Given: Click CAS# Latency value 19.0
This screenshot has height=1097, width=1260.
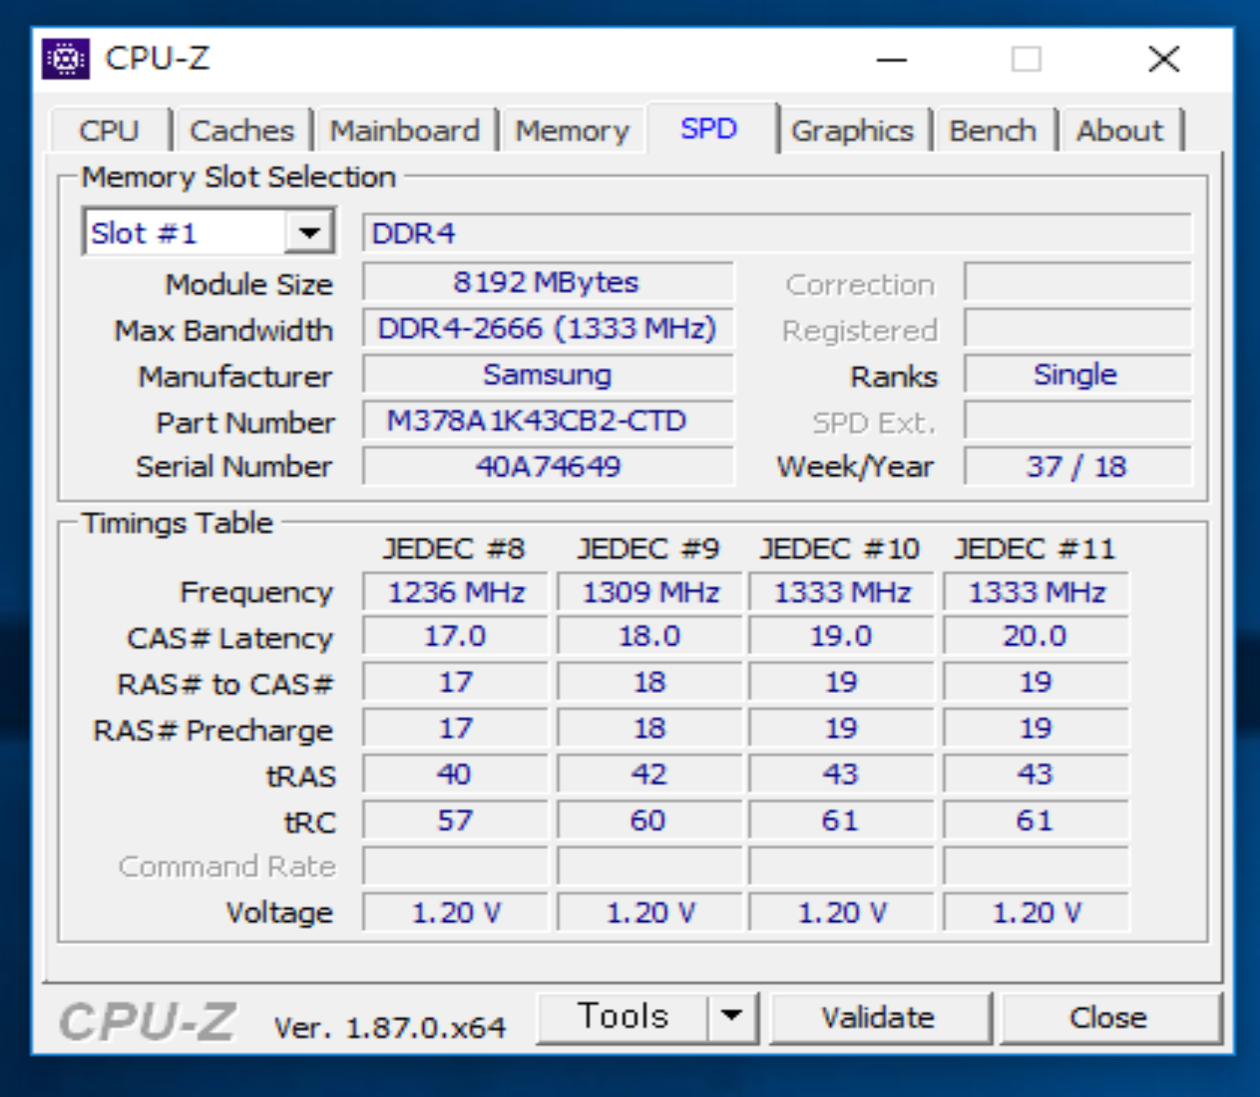Looking at the screenshot, I should coord(841,636).
